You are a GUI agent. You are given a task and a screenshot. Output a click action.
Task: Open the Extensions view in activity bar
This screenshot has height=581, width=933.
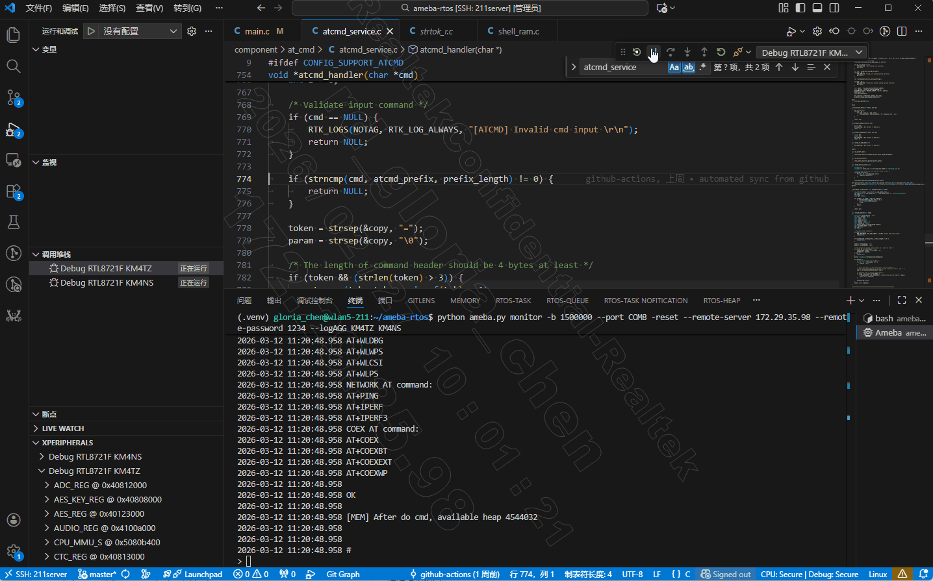(14, 192)
